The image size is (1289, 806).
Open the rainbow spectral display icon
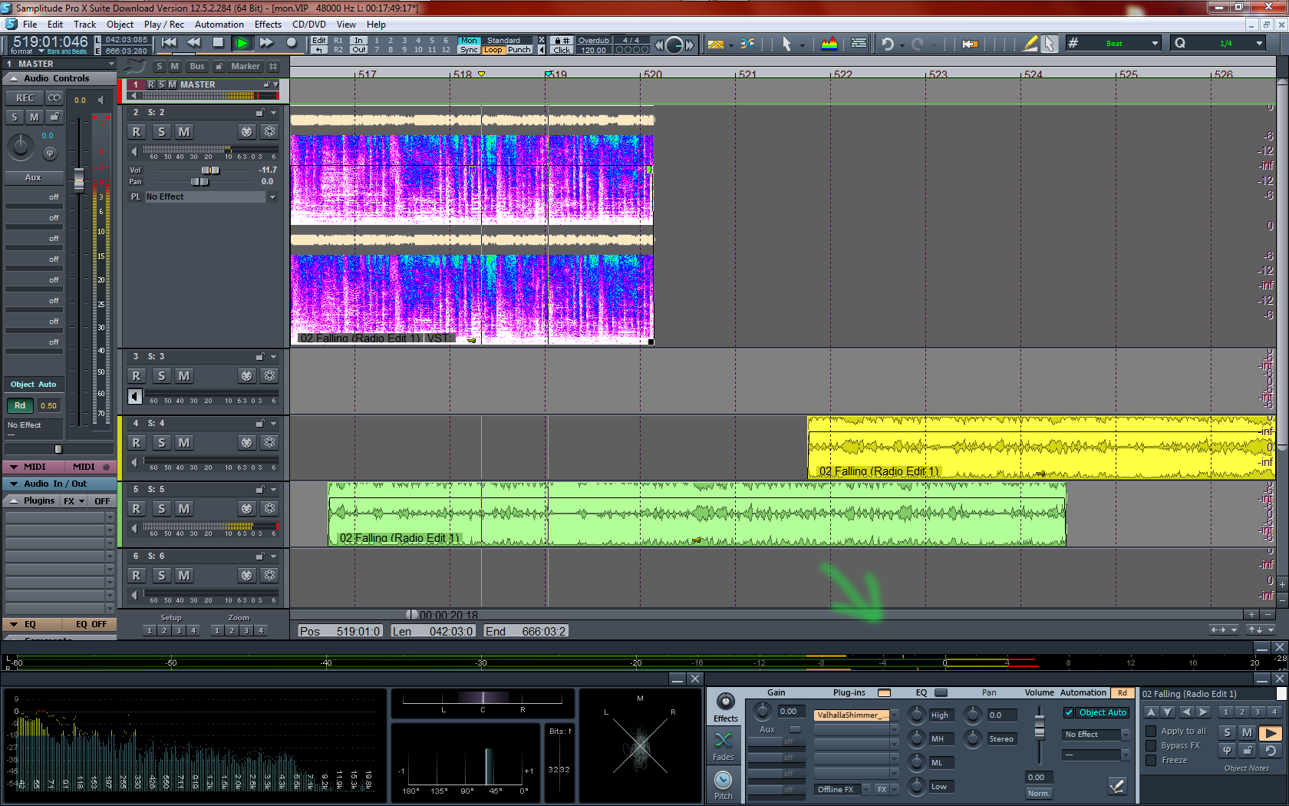click(x=829, y=44)
